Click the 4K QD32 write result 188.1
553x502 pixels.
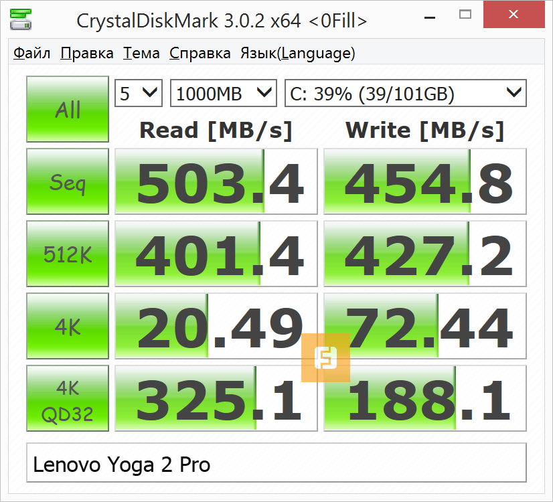(425, 399)
